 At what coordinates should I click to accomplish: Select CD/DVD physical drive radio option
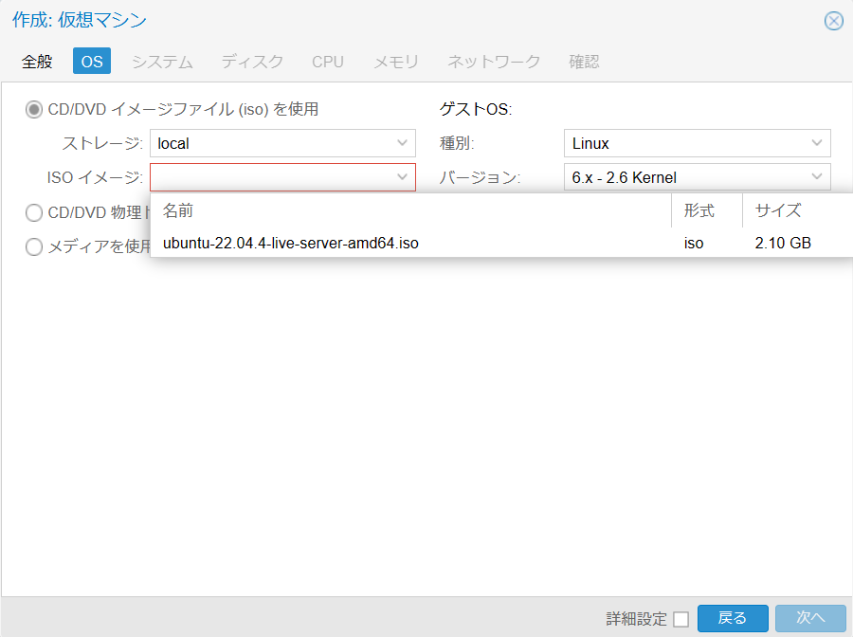coord(34,212)
